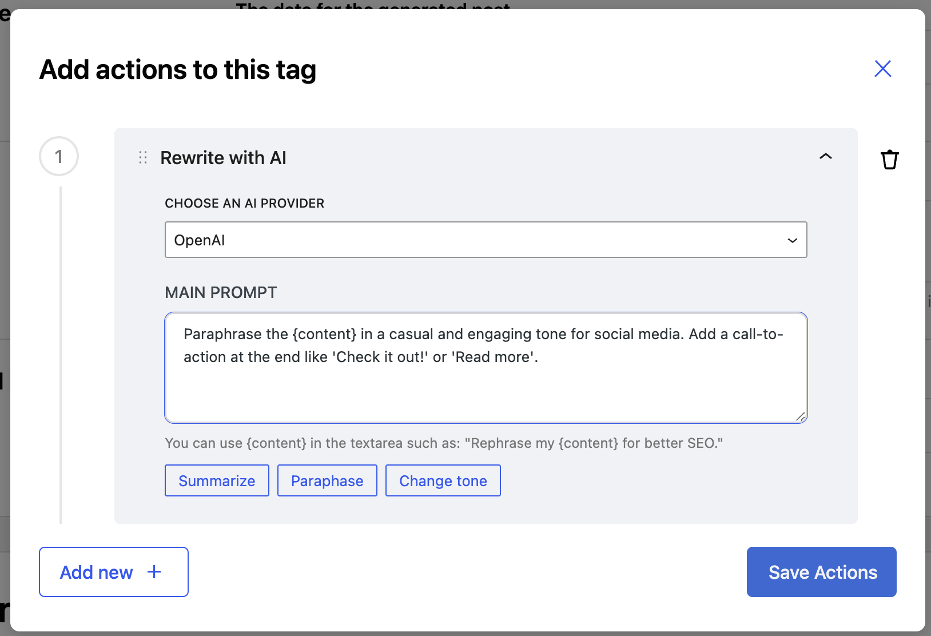Close the Add actions dialog
The height and width of the screenshot is (636, 931).
[x=882, y=69]
